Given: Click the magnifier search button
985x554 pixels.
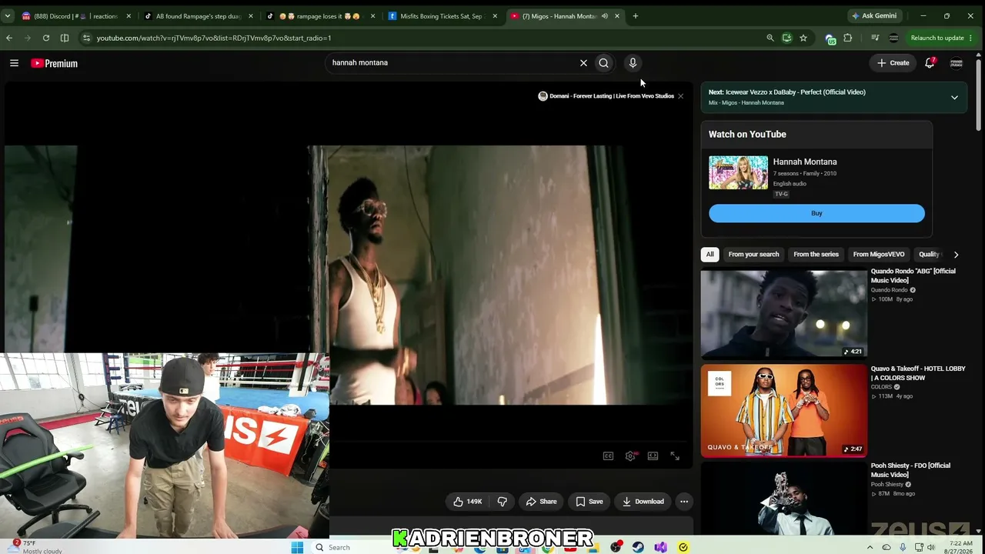Looking at the screenshot, I should click(x=603, y=63).
